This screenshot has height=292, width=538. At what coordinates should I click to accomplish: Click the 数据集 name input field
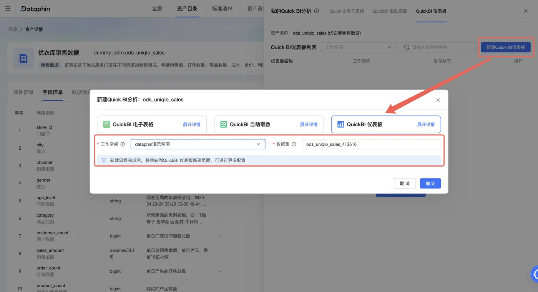pyautogui.click(x=371, y=144)
